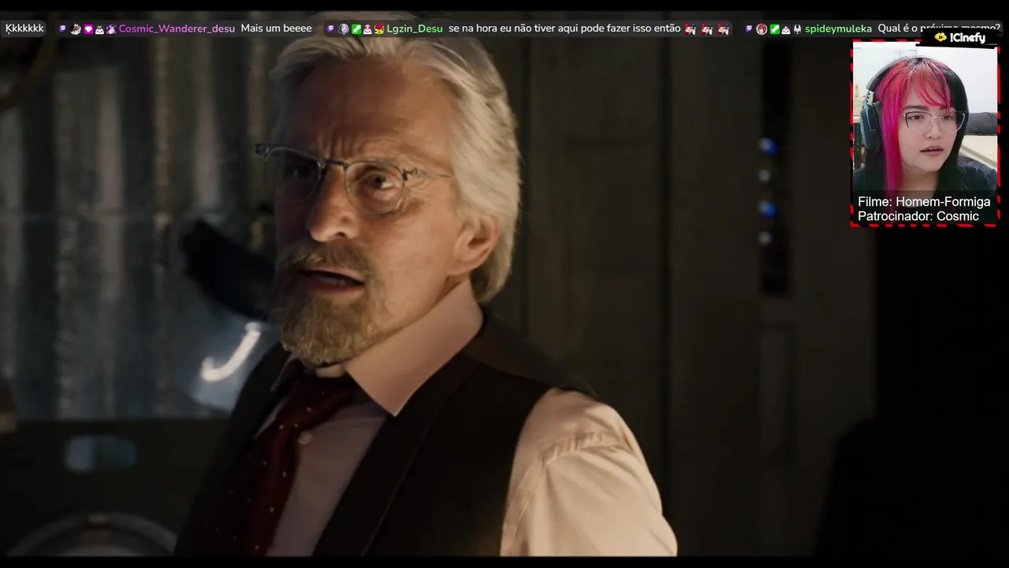The height and width of the screenshot is (568, 1009).
Task: Open the Cosmic_Wanderer_desu username
Action: click(177, 29)
